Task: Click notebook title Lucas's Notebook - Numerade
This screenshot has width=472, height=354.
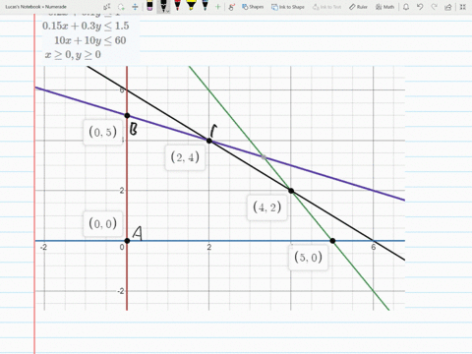Action: click(36, 7)
